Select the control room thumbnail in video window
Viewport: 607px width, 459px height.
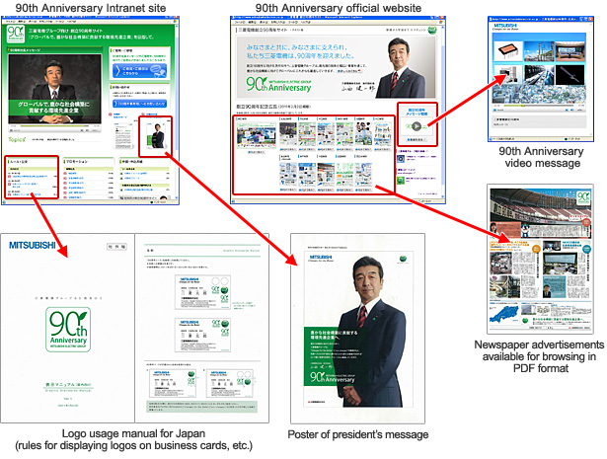click(569, 51)
